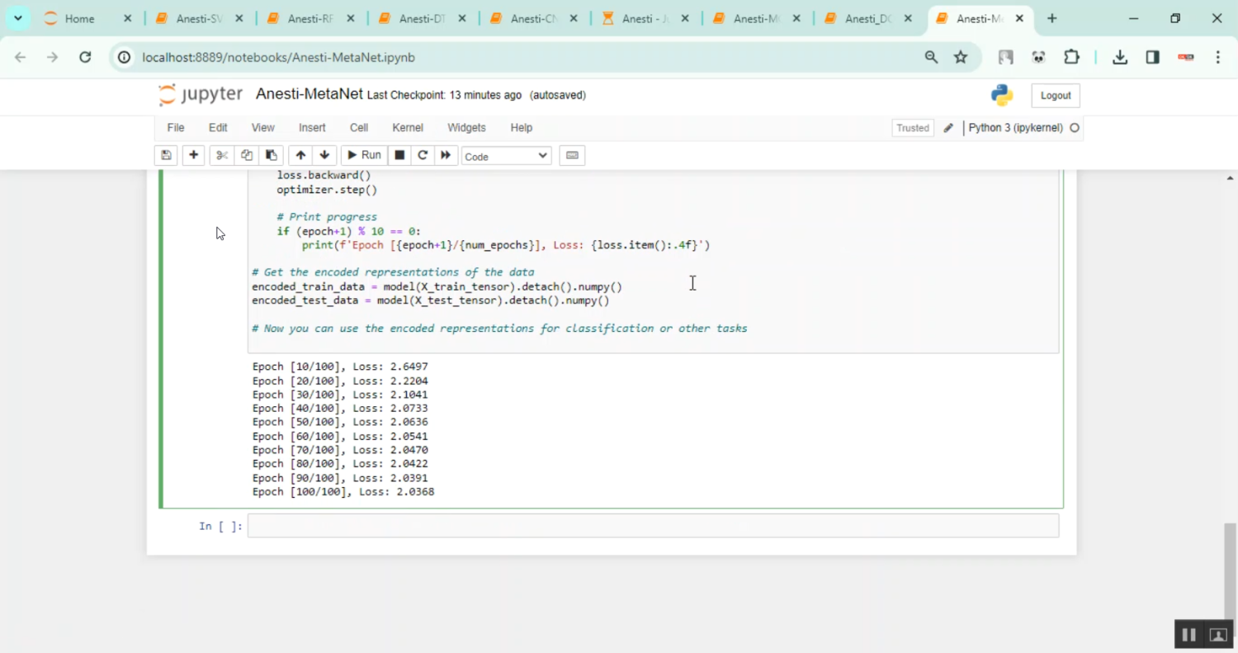This screenshot has height=653, width=1238.
Task: Move selected cell up arrow
Action: pyautogui.click(x=300, y=155)
